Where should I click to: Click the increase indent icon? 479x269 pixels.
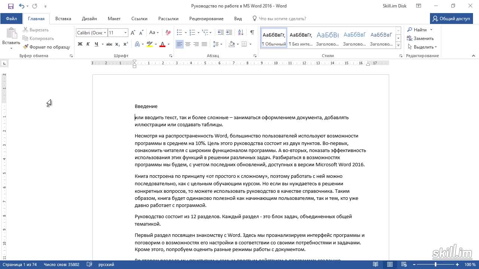click(229, 33)
